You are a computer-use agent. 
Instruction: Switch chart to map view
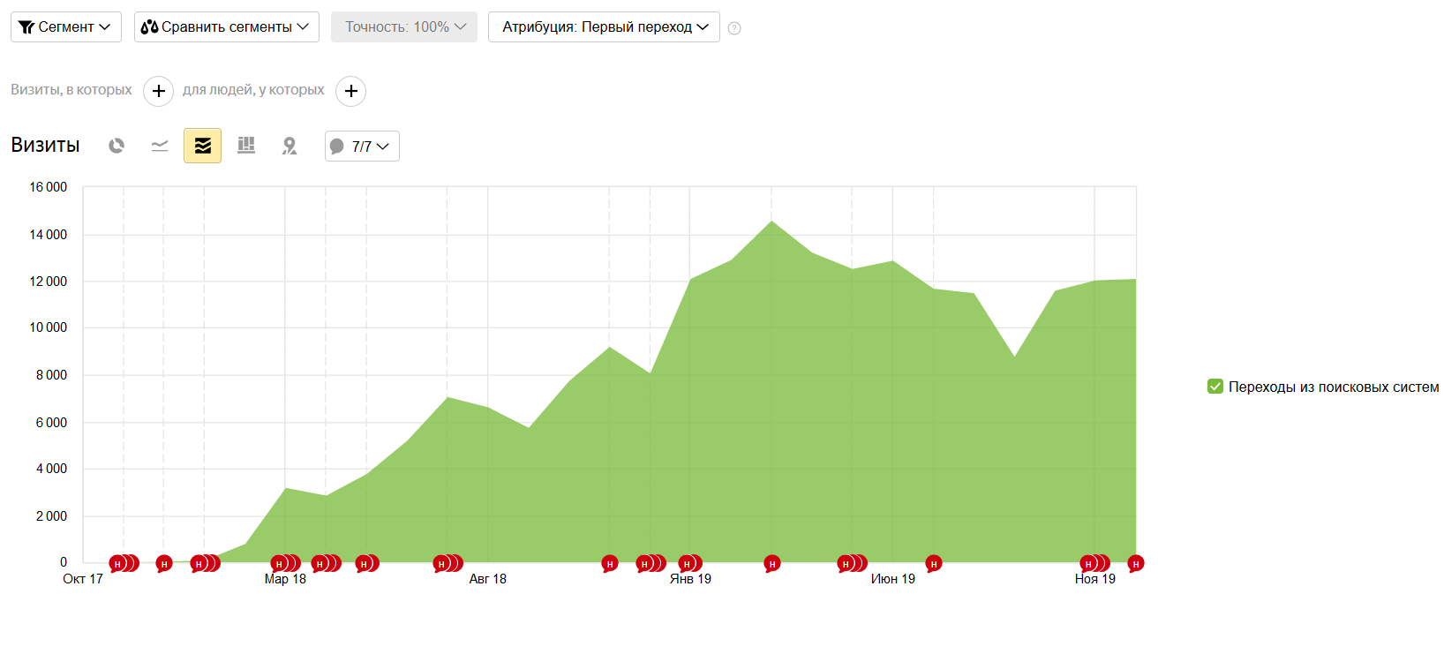(290, 146)
